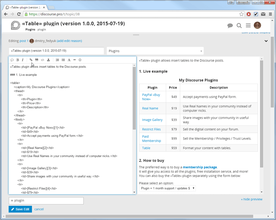
Task: Click the topic title input field
Action: [x=56, y=51]
